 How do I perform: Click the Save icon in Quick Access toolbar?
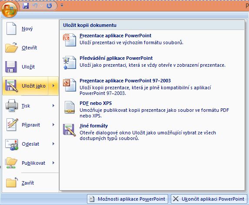[26, 6]
